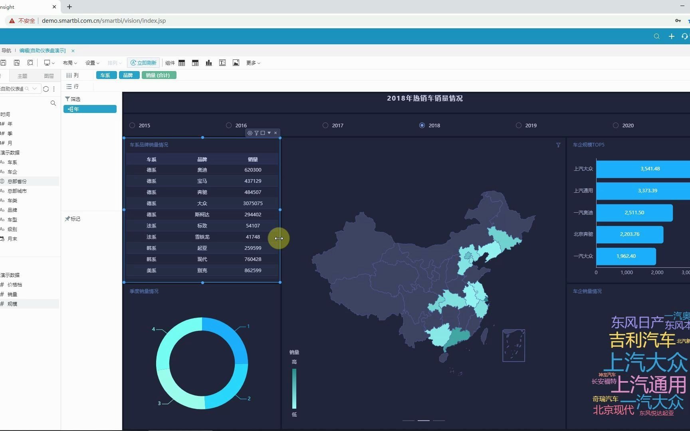Click the filter icon on the 车企规模TOP5 panel
The height and width of the screenshot is (431, 690).
click(x=558, y=145)
